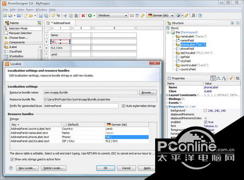Choose Marquee Selection in Palette
244x180 pixels.
pos(20,33)
